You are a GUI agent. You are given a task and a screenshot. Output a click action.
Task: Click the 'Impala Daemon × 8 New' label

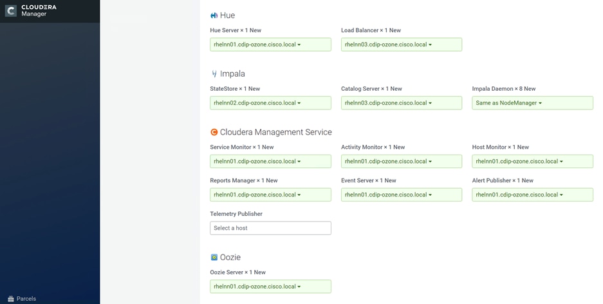coord(504,88)
